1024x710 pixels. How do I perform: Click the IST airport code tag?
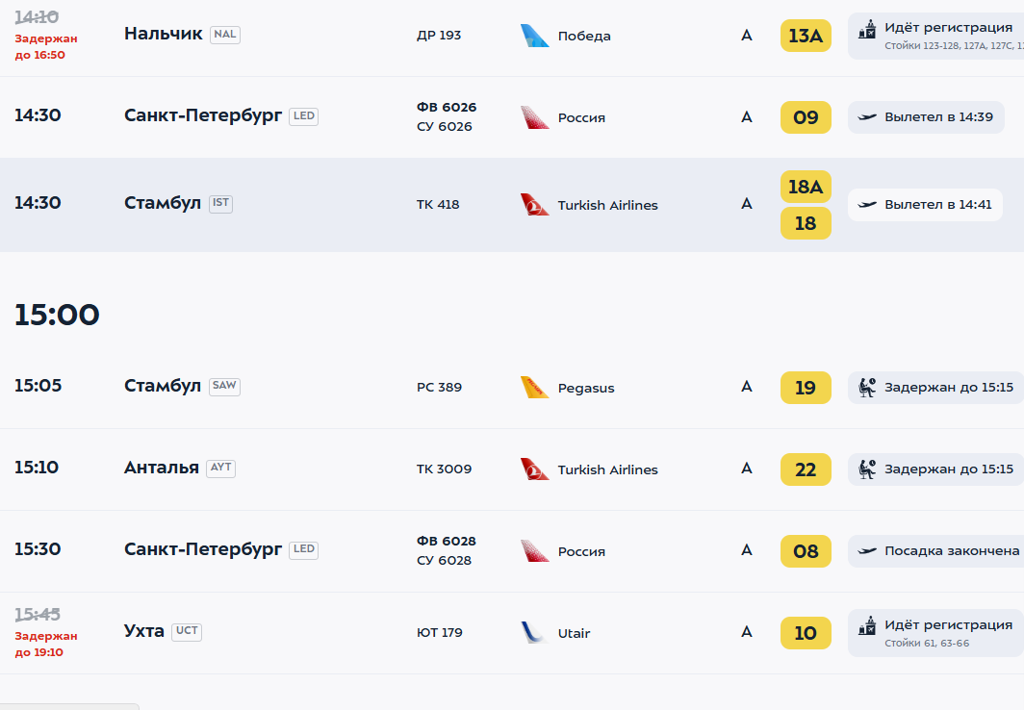point(220,204)
